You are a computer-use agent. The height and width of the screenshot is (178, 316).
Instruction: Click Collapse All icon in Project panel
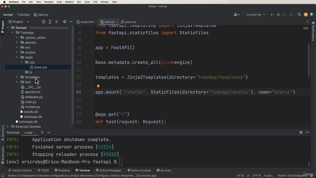56,22
